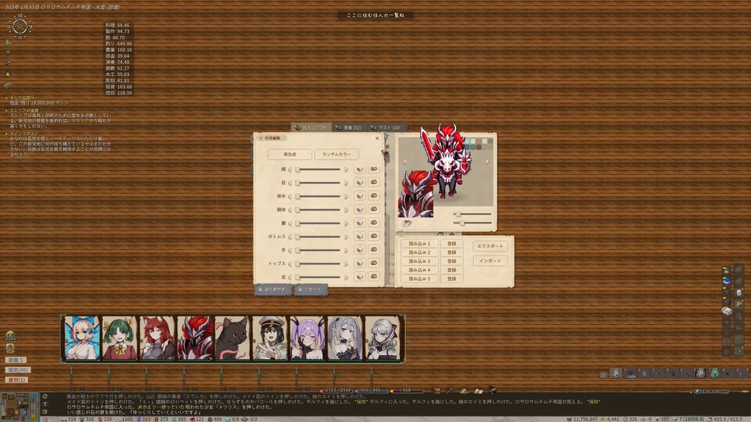
Task: Click the dice icon in the 手 row
Action: (360, 250)
